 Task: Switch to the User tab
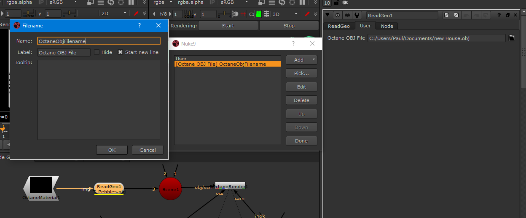pyautogui.click(x=365, y=26)
